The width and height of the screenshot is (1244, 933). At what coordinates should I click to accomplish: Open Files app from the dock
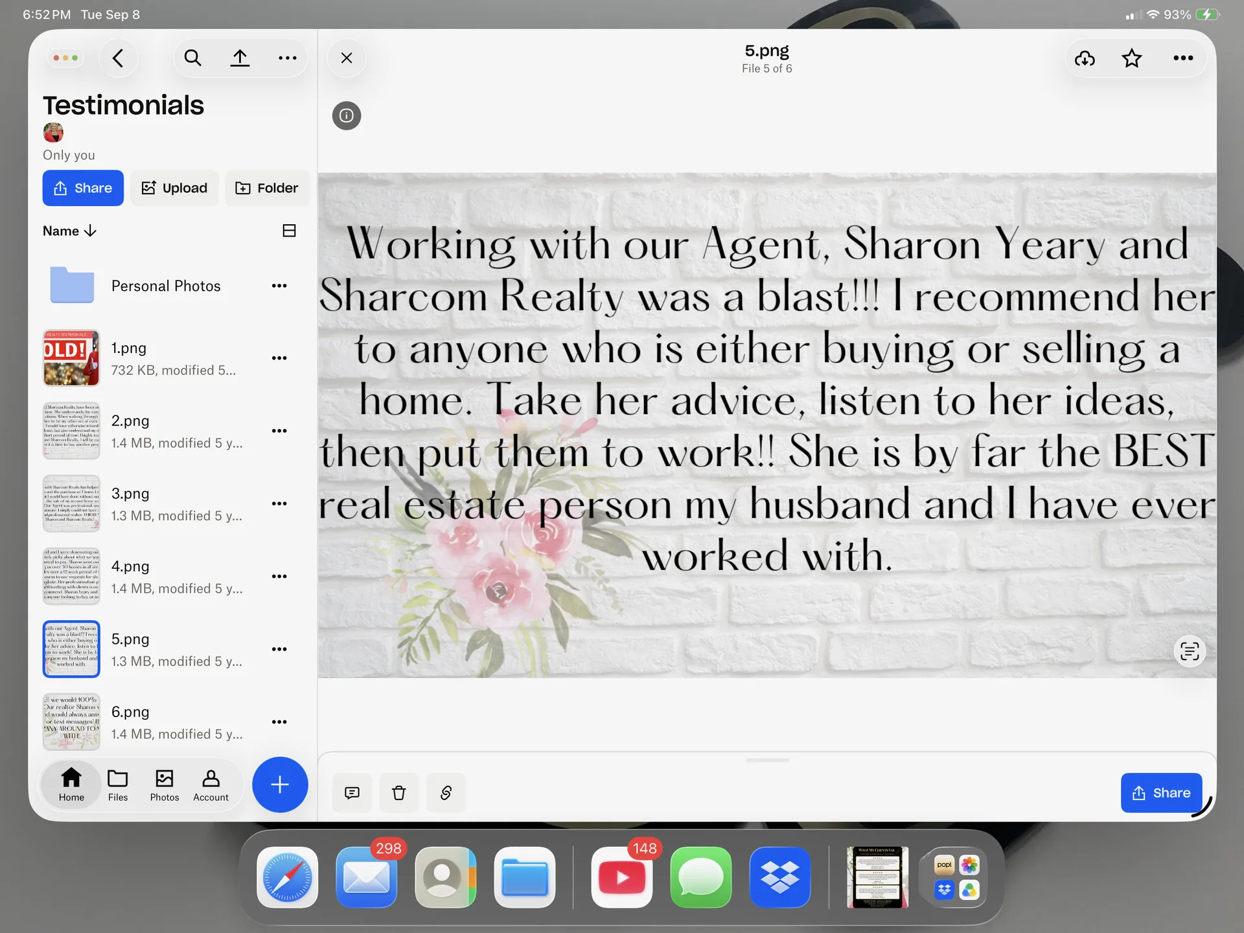(525, 877)
